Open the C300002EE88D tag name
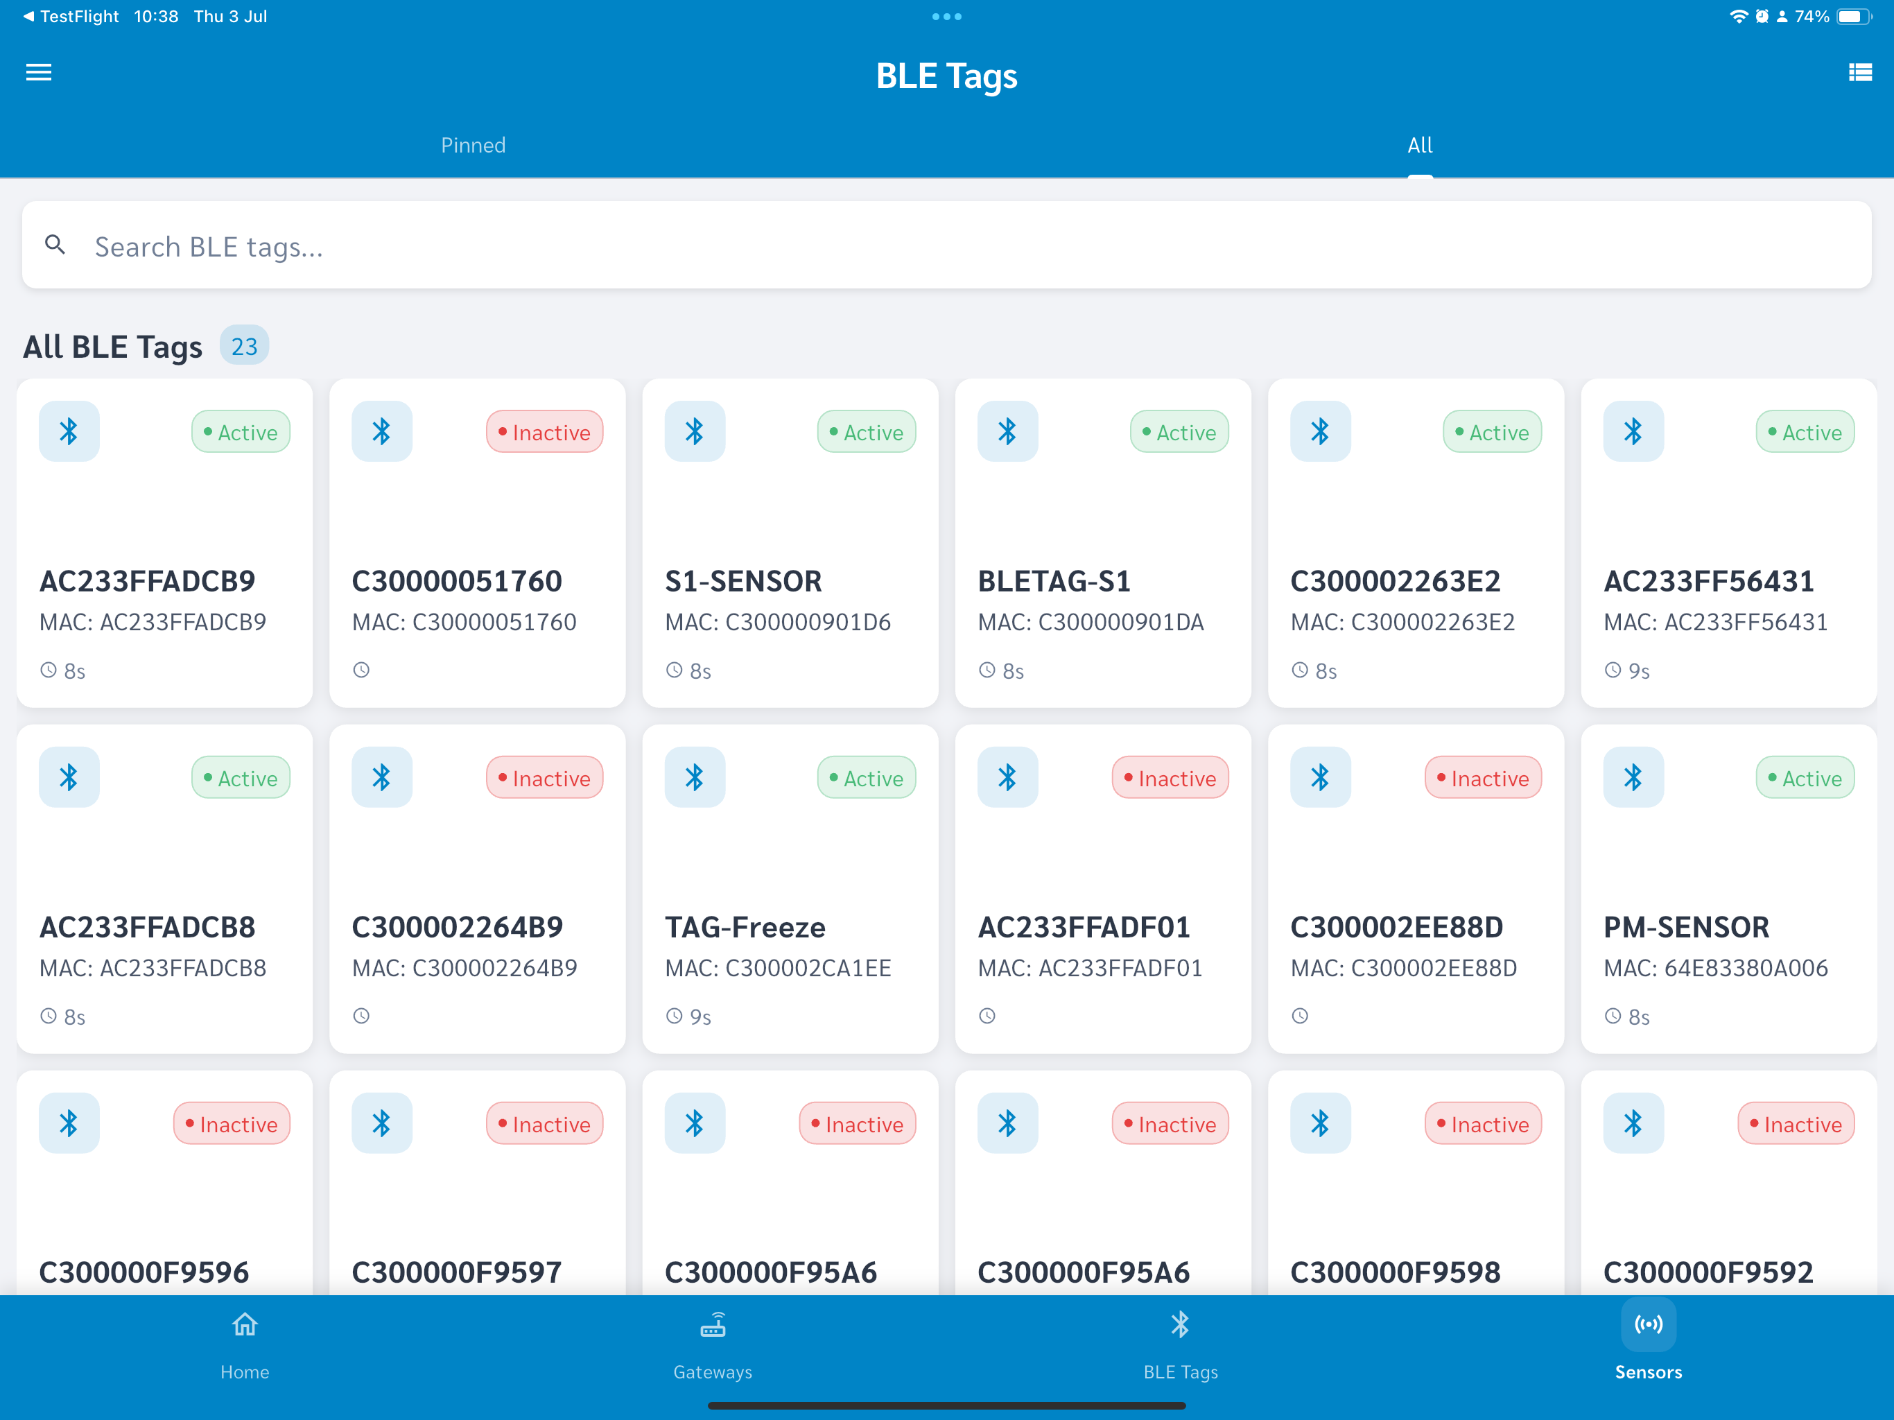This screenshot has width=1894, height=1420. pos(1398,928)
